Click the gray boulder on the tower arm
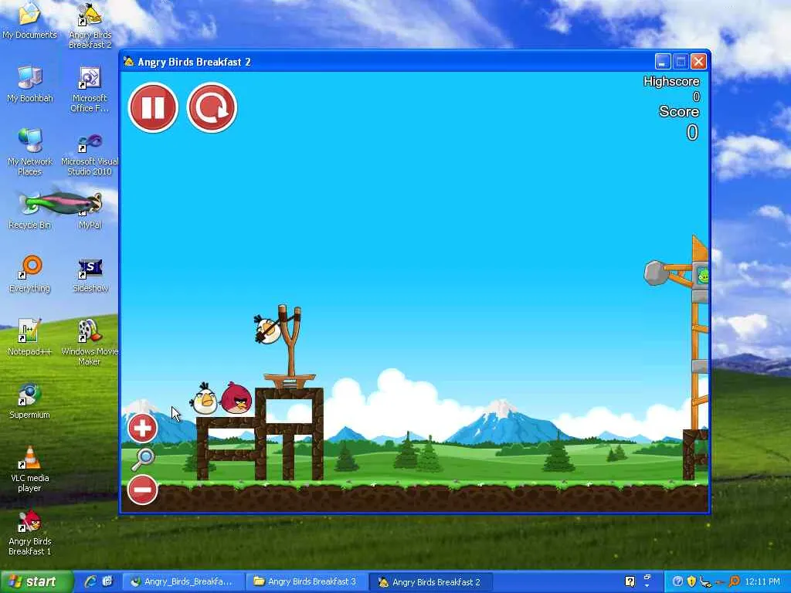791x593 pixels. (x=655, y=273)
